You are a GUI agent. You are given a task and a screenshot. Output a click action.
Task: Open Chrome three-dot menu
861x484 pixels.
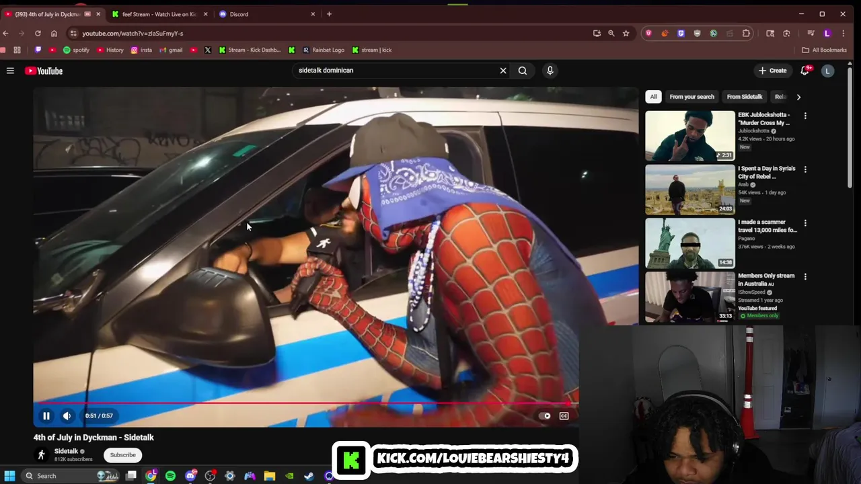(x=844, y=33)
